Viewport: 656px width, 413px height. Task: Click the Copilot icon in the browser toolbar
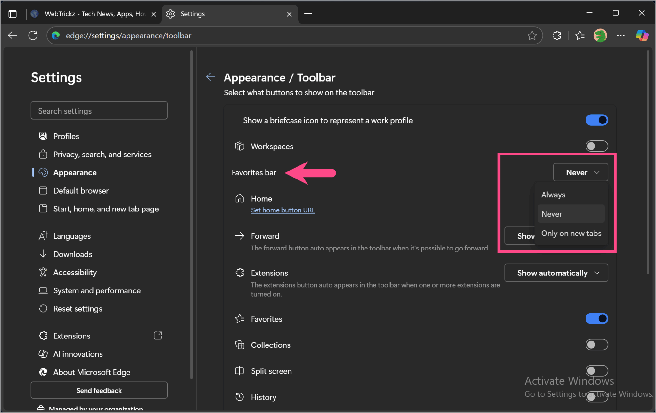click(643, 35)
